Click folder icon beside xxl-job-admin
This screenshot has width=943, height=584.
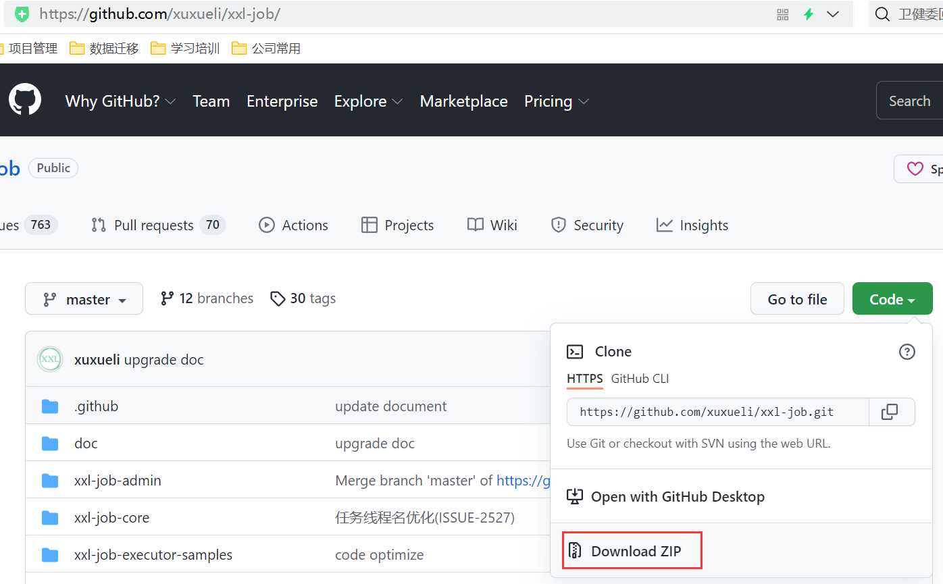50,481
